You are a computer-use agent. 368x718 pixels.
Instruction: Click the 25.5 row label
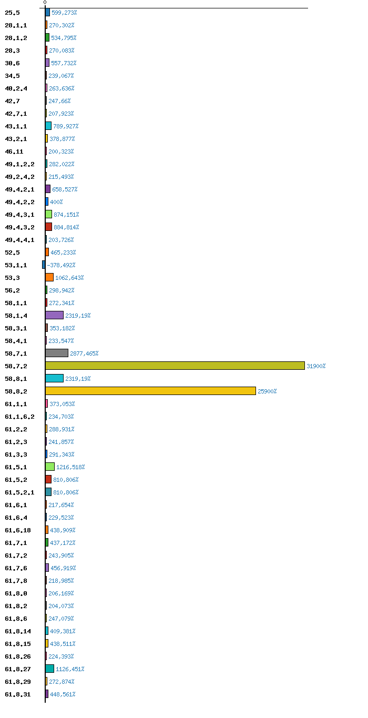pyautogui.click(x=13, y=13)
